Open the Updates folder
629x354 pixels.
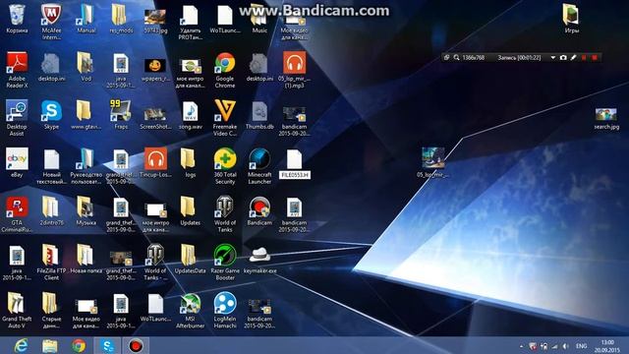pos(190,211)
